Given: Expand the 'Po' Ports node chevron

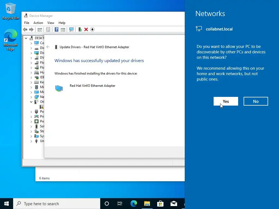Looking at the screenshot, I should pos(31,112).
